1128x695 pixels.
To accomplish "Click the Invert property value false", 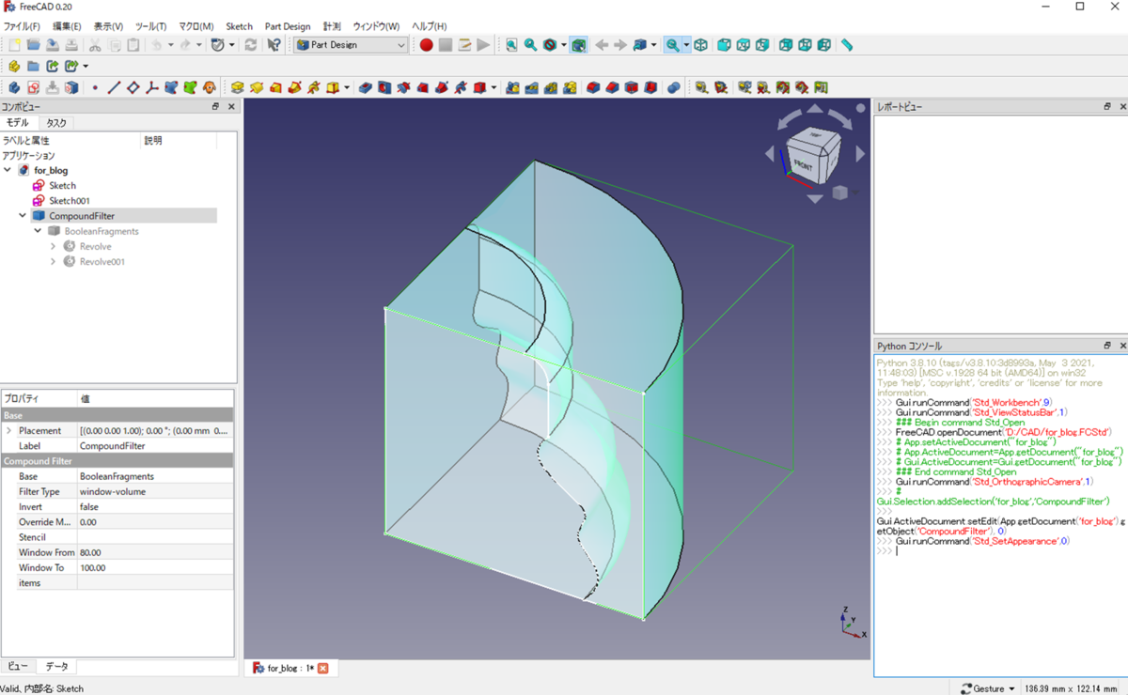I will coord(155,506).
